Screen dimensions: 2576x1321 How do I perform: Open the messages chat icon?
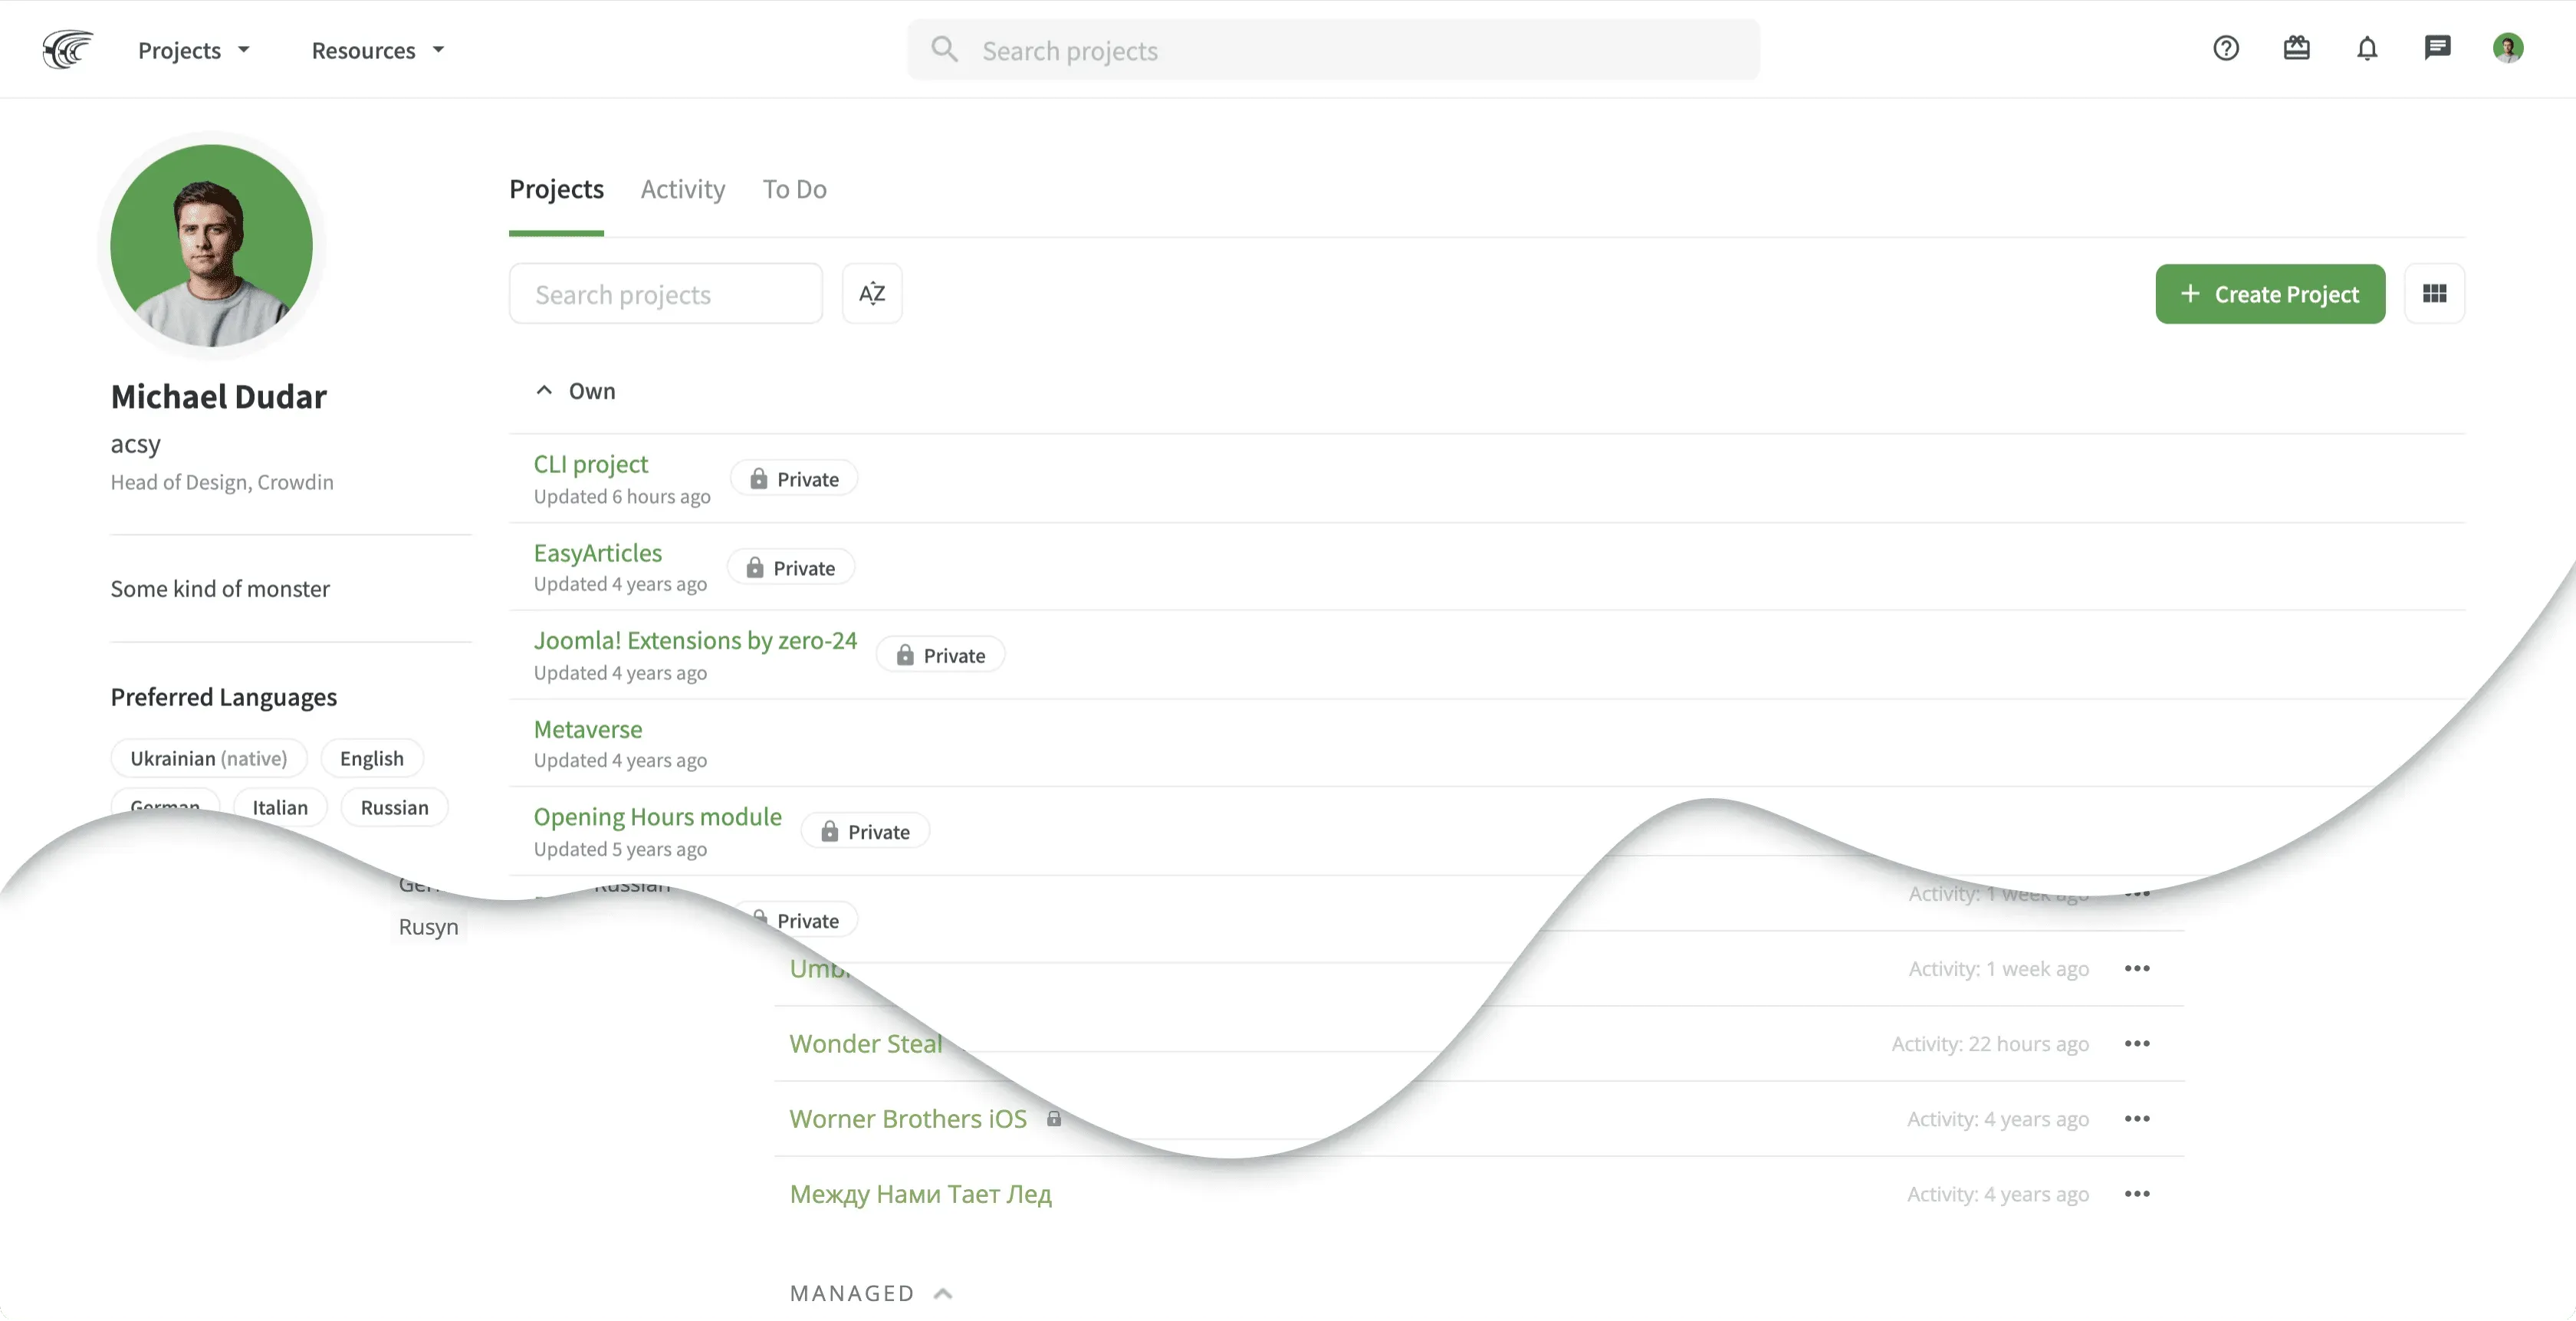click(2438, 48)
